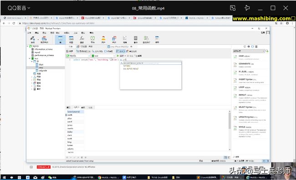
Task: Open the Query toolbar icon
Action: 114,39
